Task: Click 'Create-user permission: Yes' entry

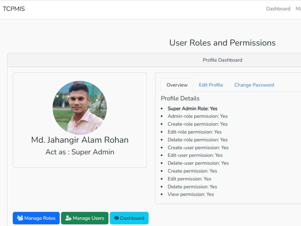Action: coord(198,148)
